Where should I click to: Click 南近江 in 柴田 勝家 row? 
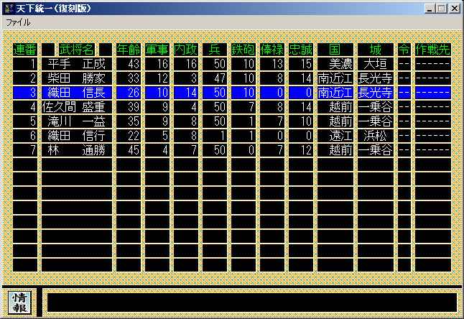(x=335, y=78)
